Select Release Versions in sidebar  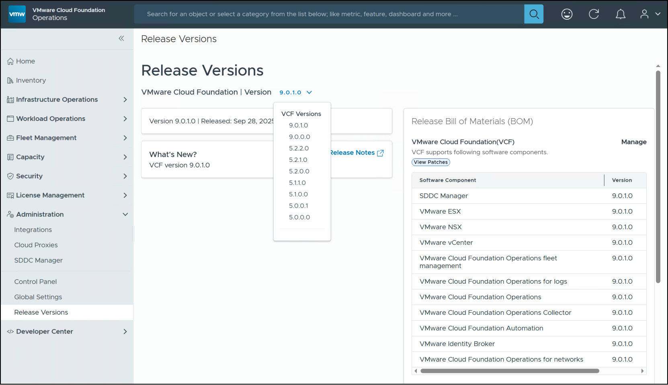[67, 312]
